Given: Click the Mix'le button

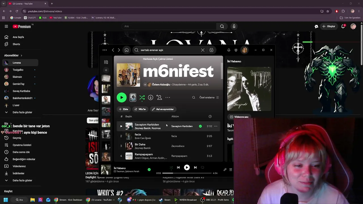Looking at the screenshot, I should pyautogui.click(x=140, y=109).
